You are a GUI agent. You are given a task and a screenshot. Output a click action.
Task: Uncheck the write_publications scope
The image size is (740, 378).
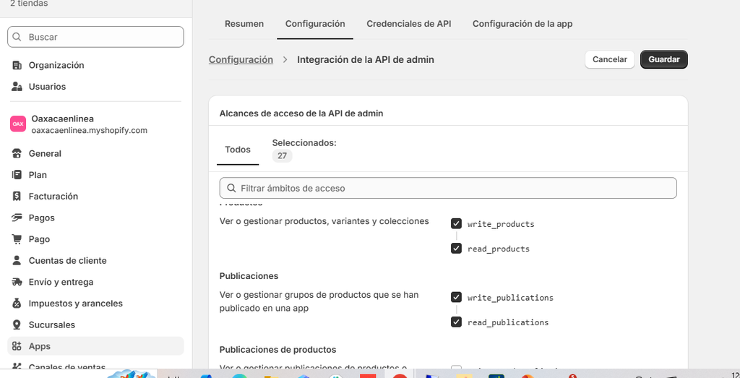pos(456,297)
